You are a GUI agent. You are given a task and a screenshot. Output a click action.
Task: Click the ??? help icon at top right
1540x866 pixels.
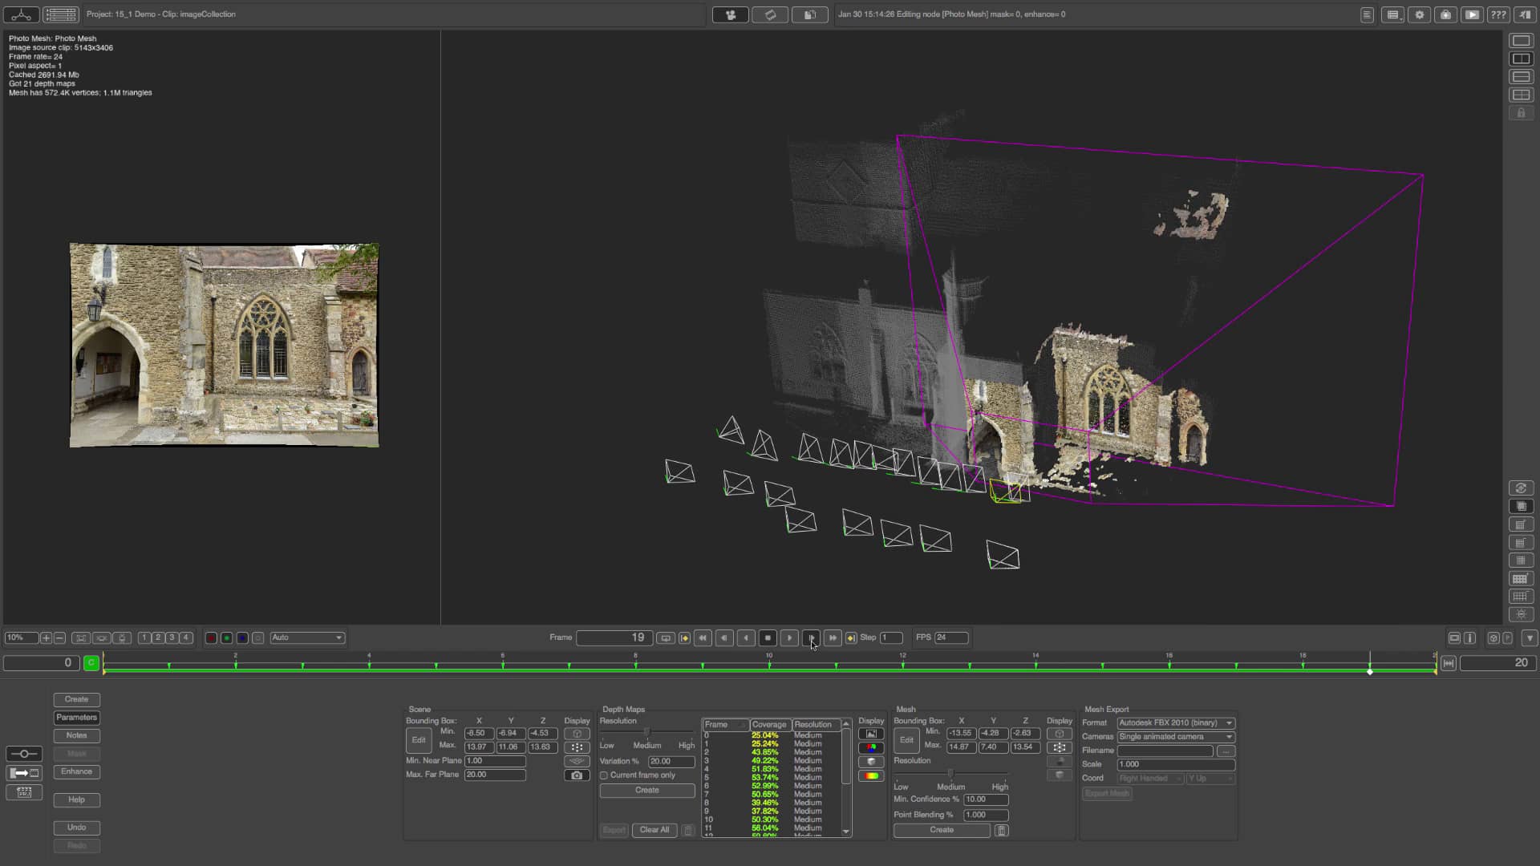coord(1498,14)
